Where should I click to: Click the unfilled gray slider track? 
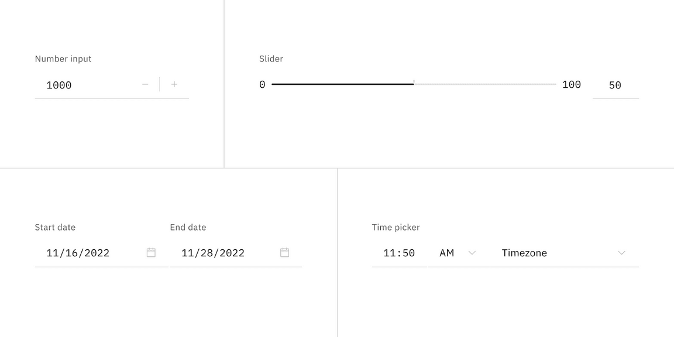click(x=486, y=84)
